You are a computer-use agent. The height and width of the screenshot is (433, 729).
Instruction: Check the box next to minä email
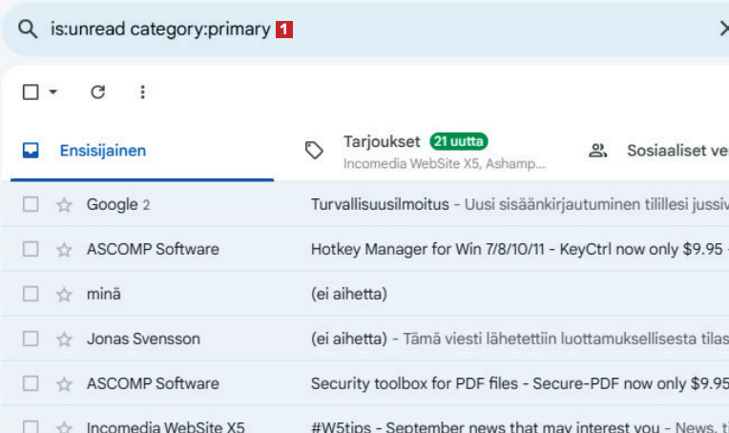tap(31, 295)
